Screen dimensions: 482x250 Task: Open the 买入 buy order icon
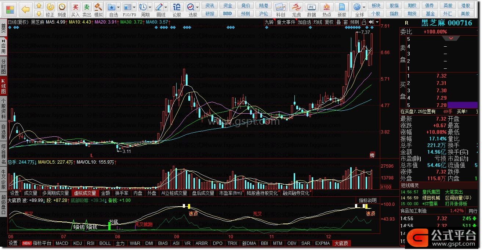pos(75,10)
